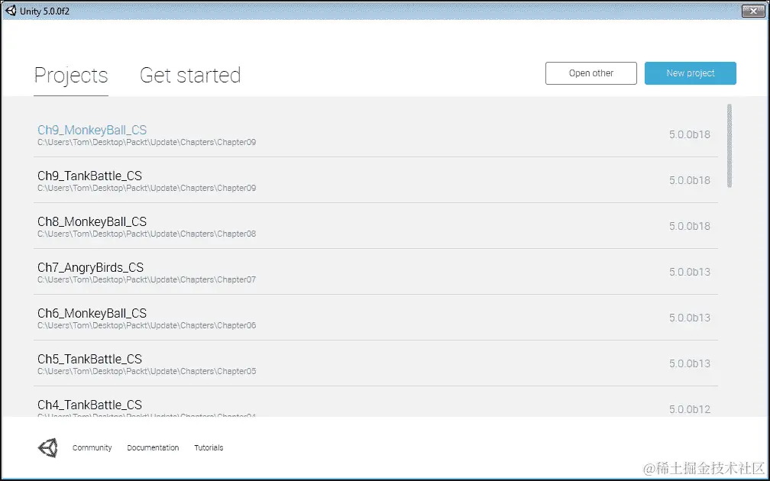Open the Community link
770x481 pixels.
[x=92, y=447]
